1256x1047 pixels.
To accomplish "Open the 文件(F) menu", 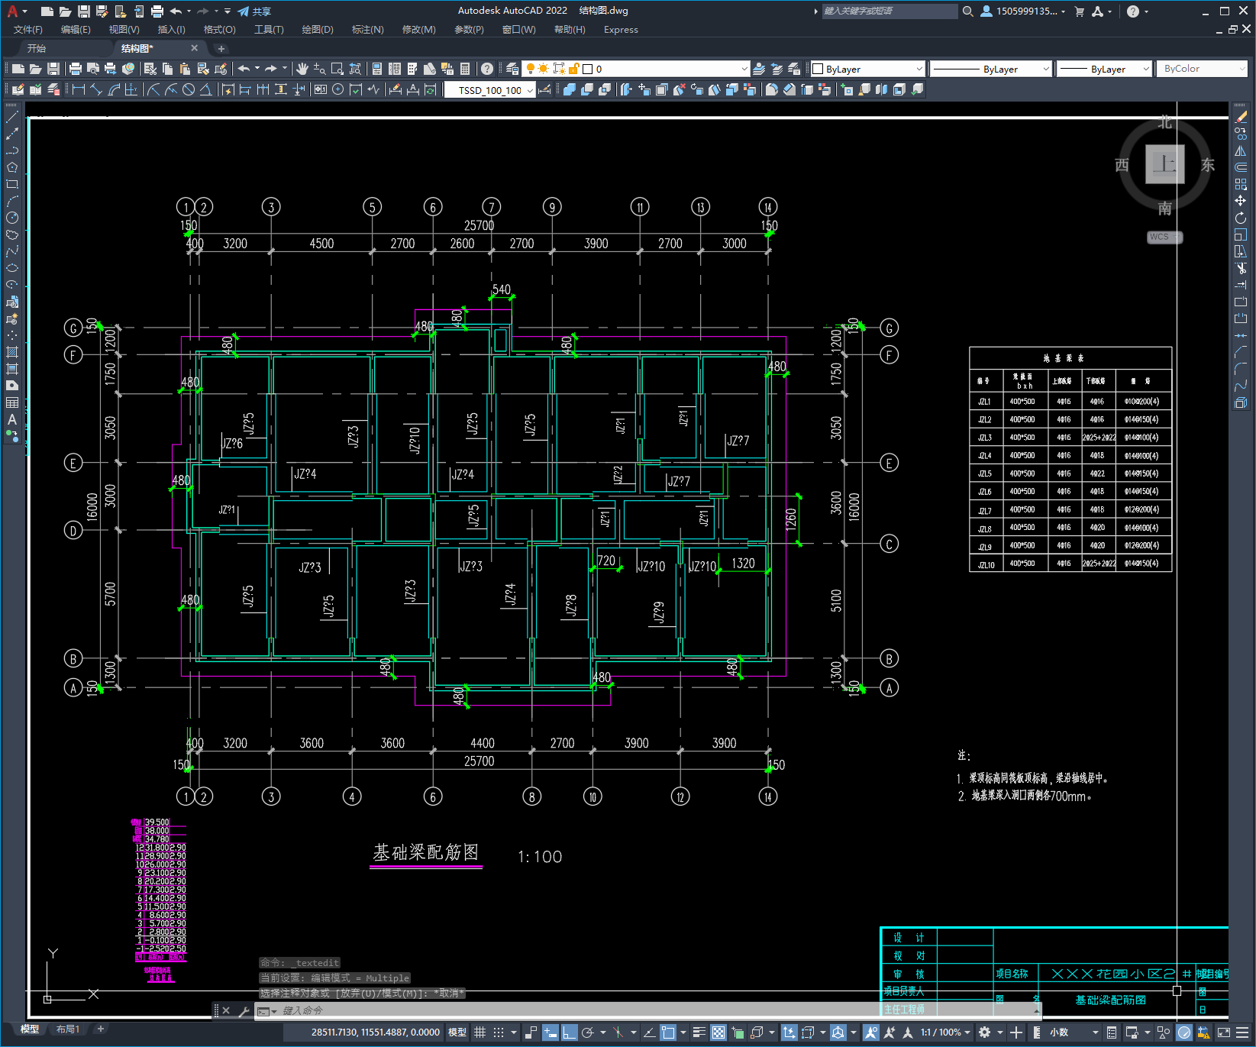I will point(28,30).
